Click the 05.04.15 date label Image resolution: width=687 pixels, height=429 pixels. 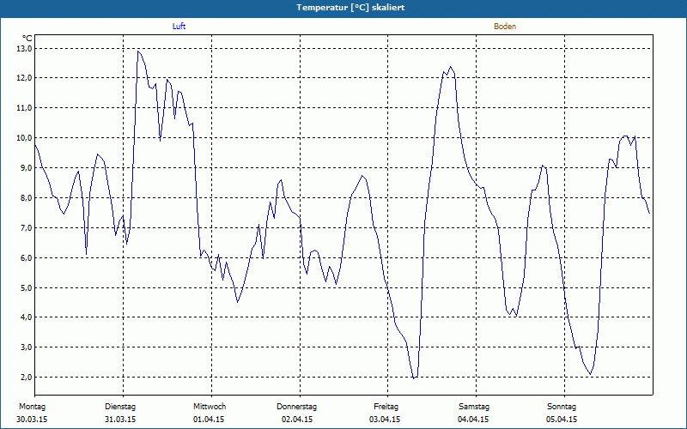[562, 420]
